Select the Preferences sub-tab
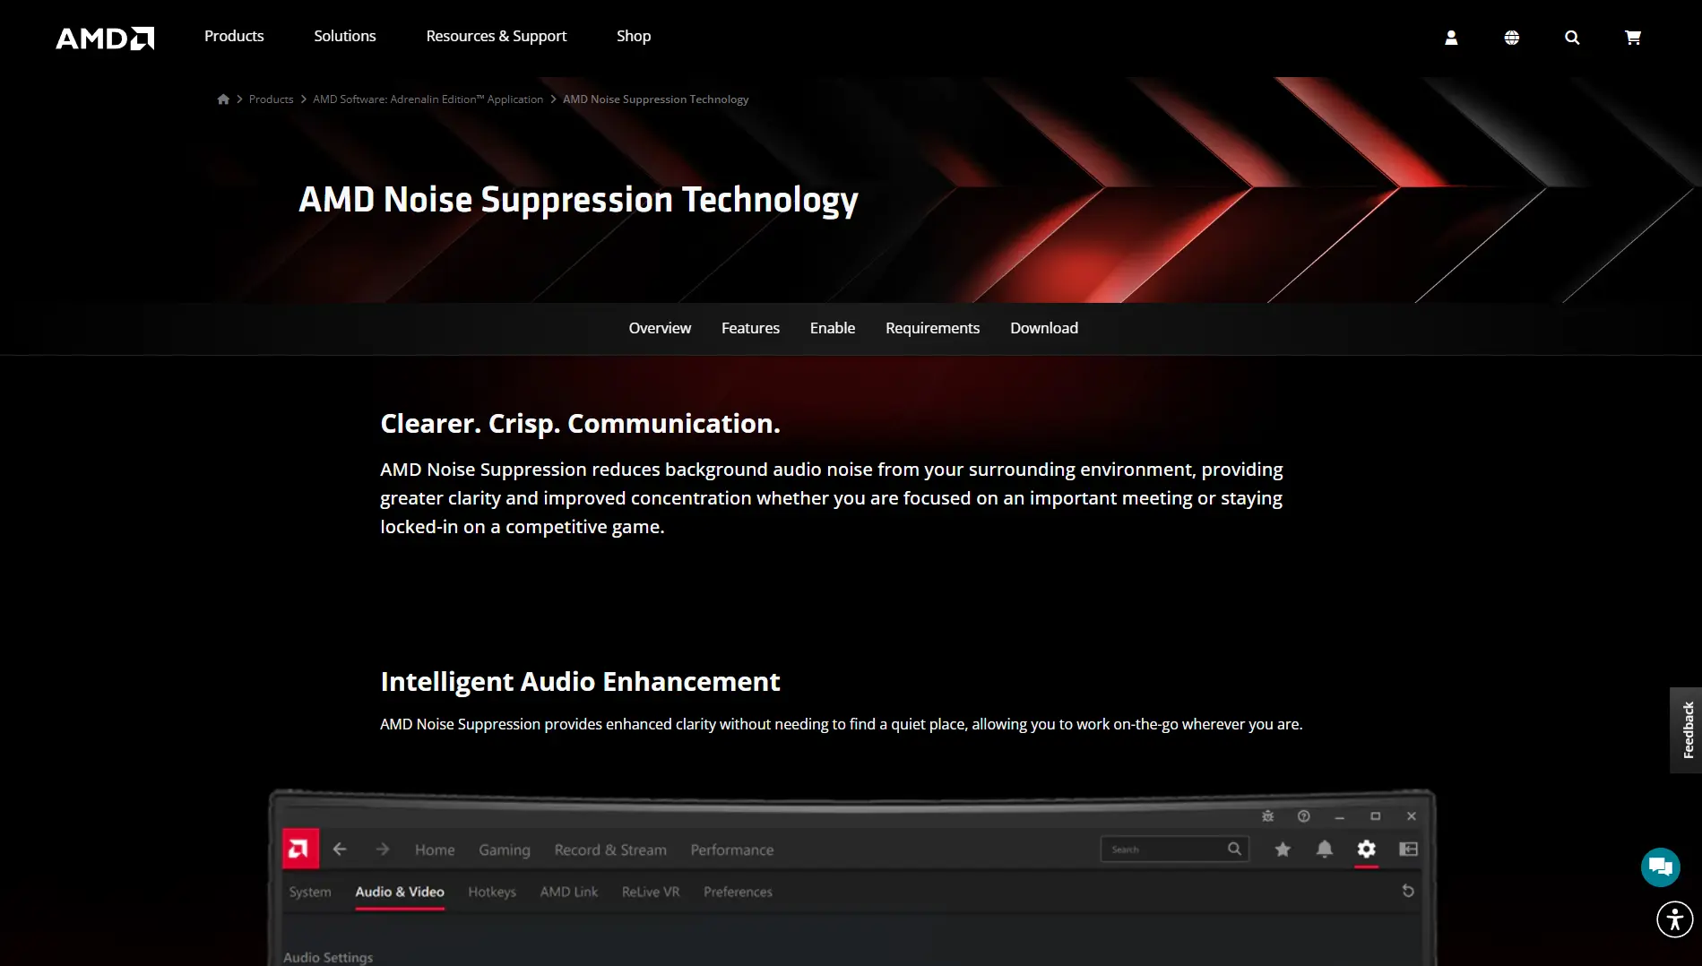This screenshot has width=1702, height=966. point(738,892)
